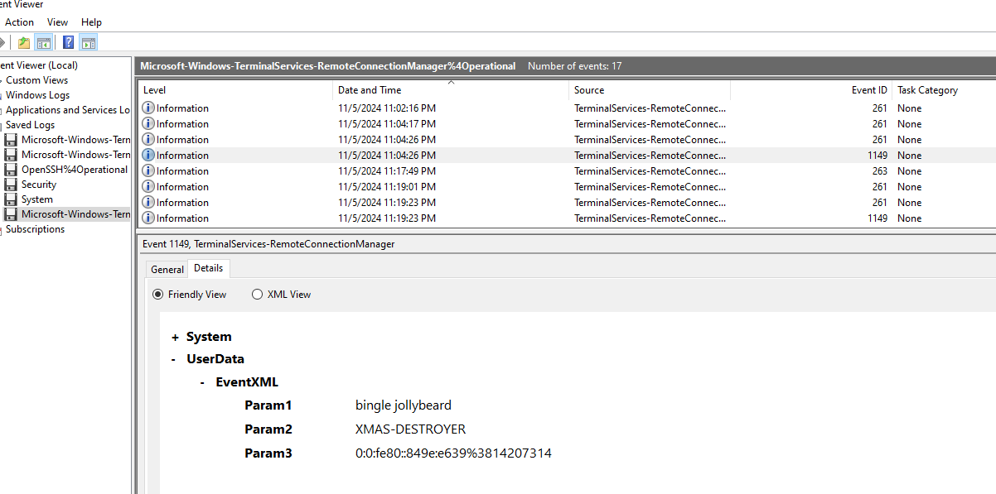Viewport: 996px width, 494px height.
Task: Open the View menu
Action: point(58,22)
